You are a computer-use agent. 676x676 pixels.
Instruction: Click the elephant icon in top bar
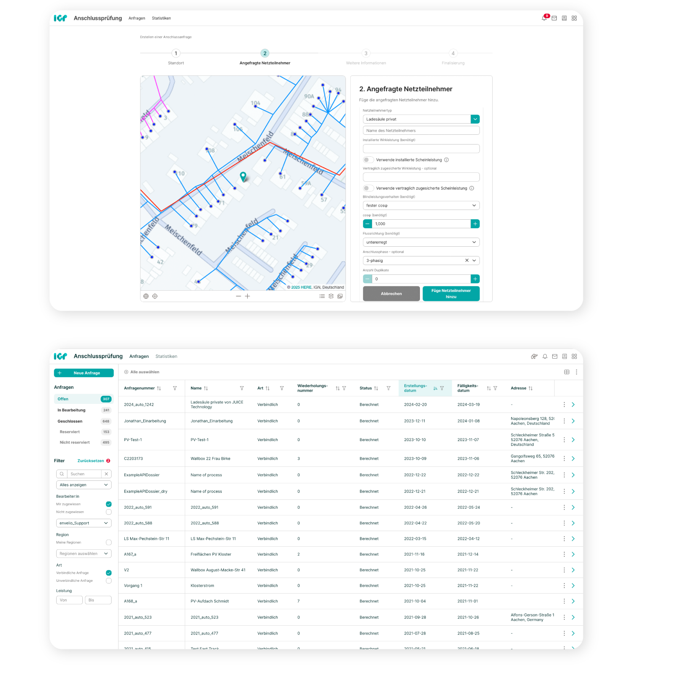[x=534, y=356]
